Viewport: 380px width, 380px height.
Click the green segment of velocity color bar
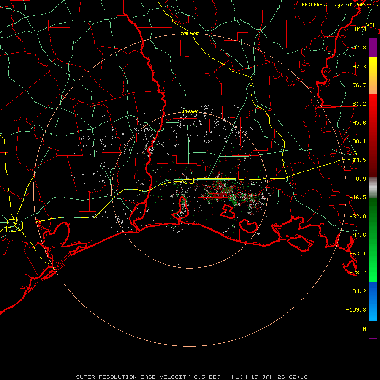click(x=373, y=240)
